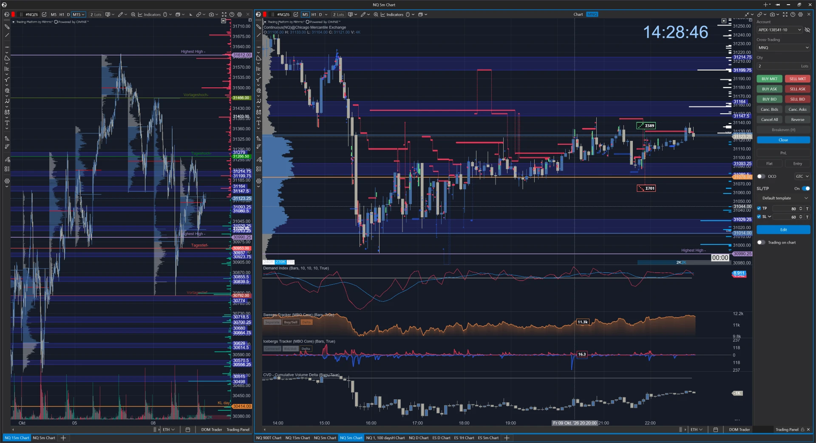Click the blue Close position button
The image size is (816, 443).
tap(783, 140)
